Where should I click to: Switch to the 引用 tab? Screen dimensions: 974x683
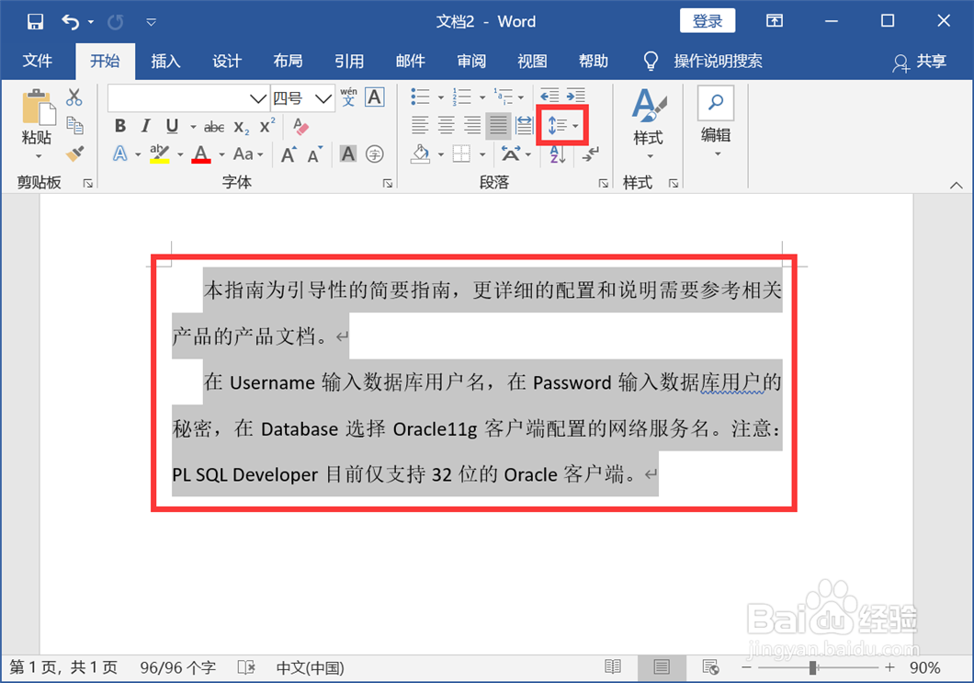point(349,61)
